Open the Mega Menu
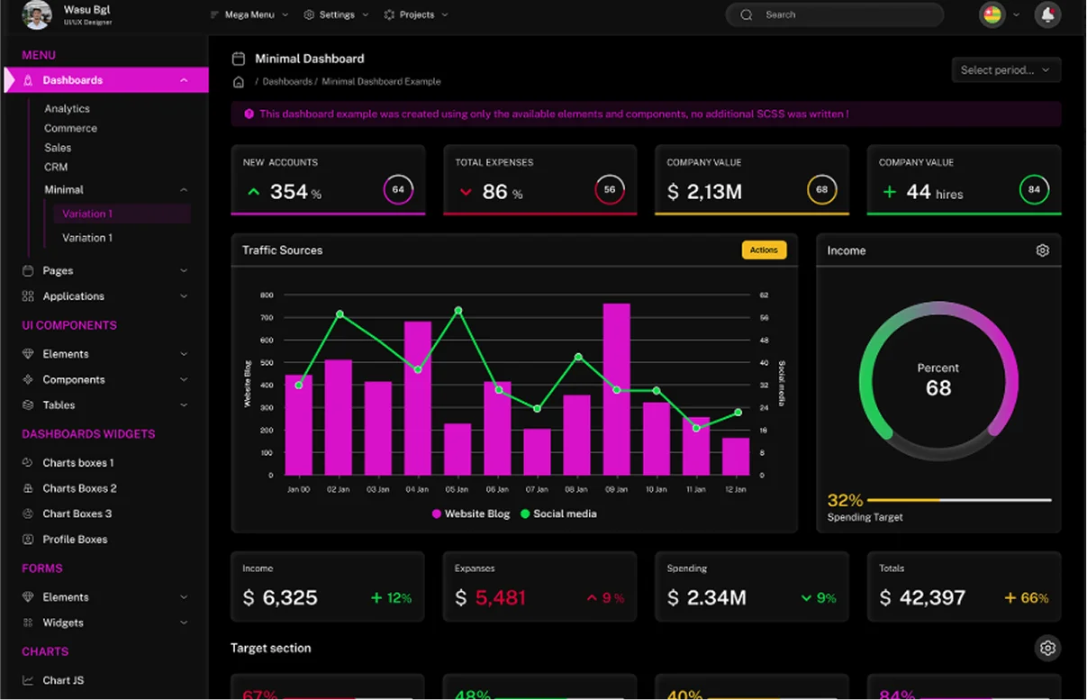The image size is (1087, 700). pyautogui.click(x=249, y=14)
